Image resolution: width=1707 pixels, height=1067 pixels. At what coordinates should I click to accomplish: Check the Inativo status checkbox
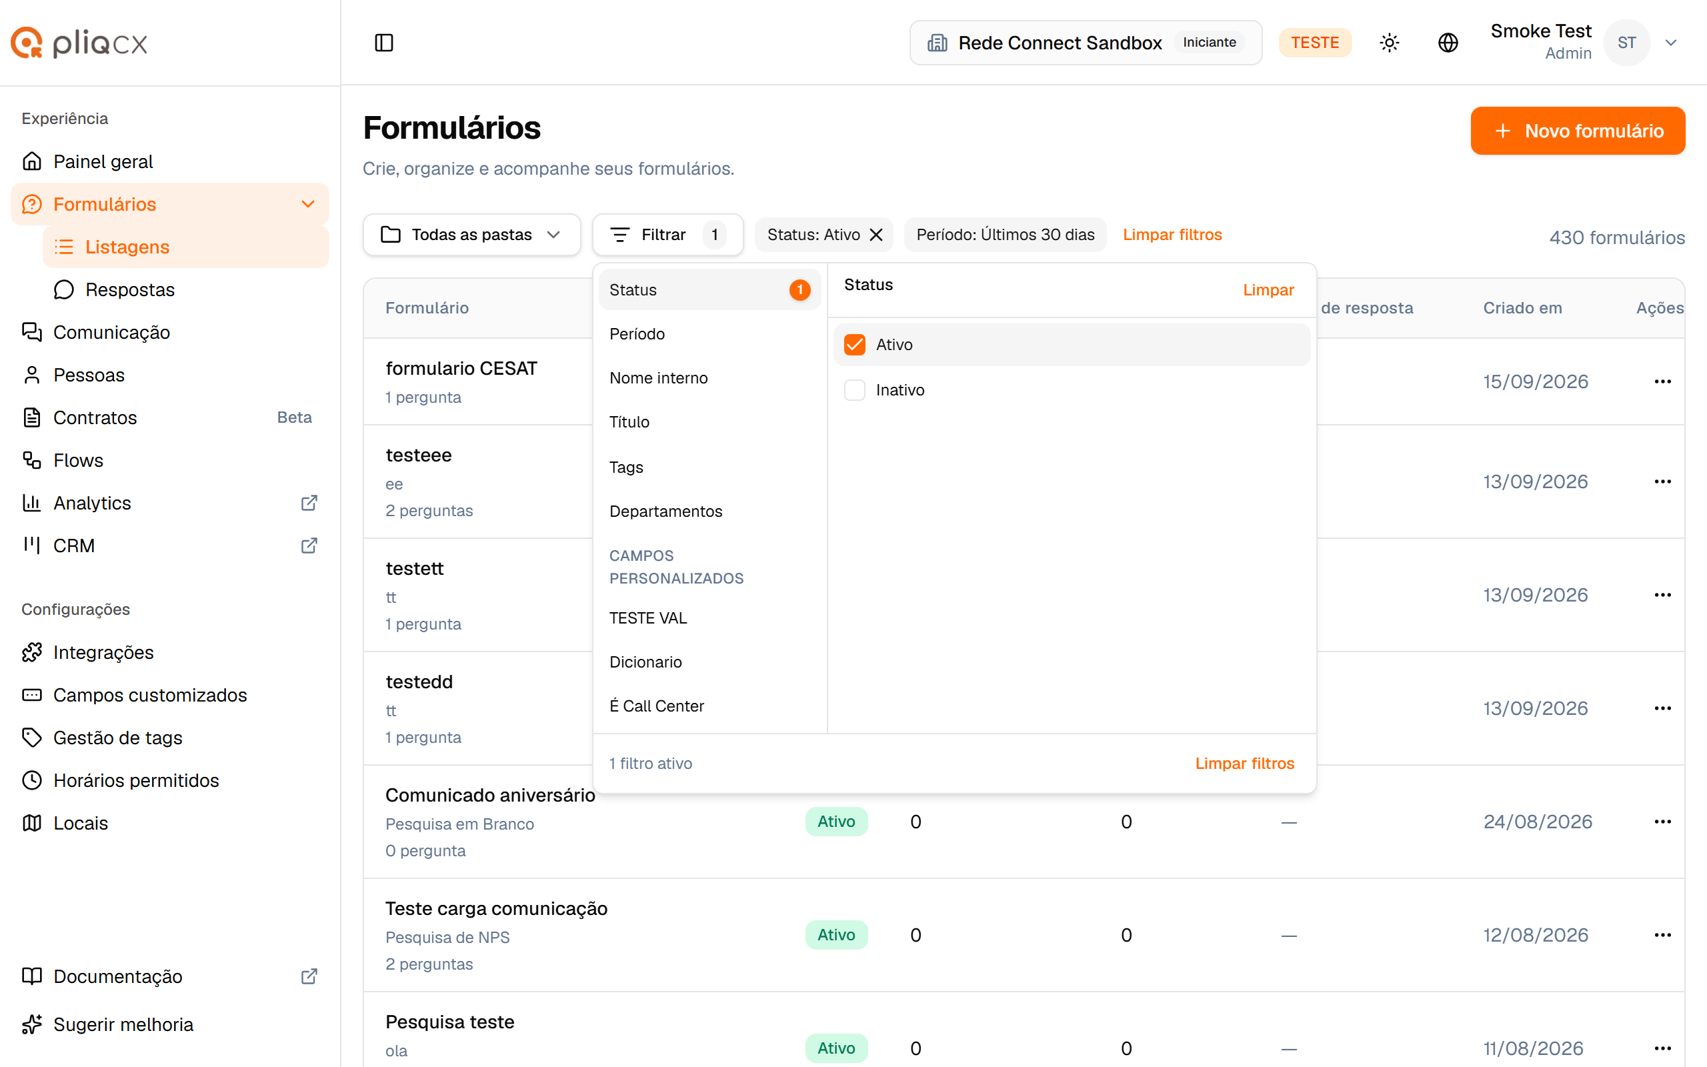(854, 389)
